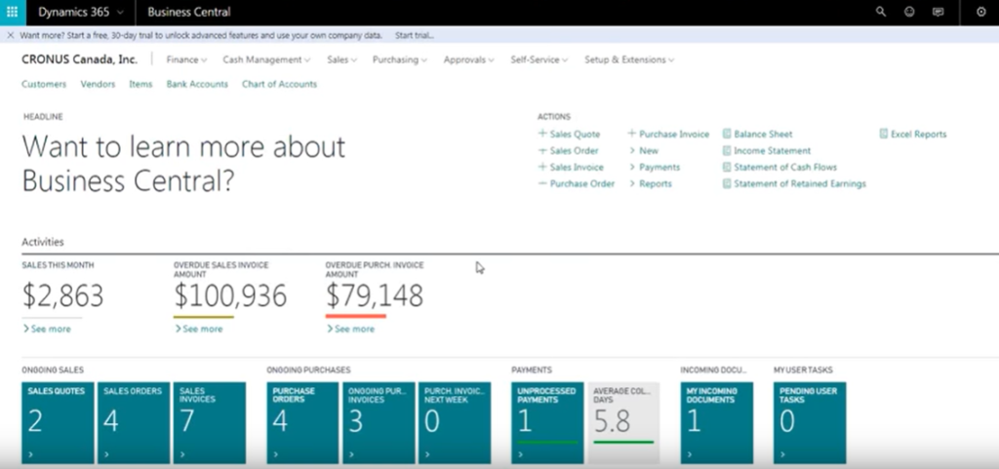Open the app launcher waffle icon

[12, 12]
